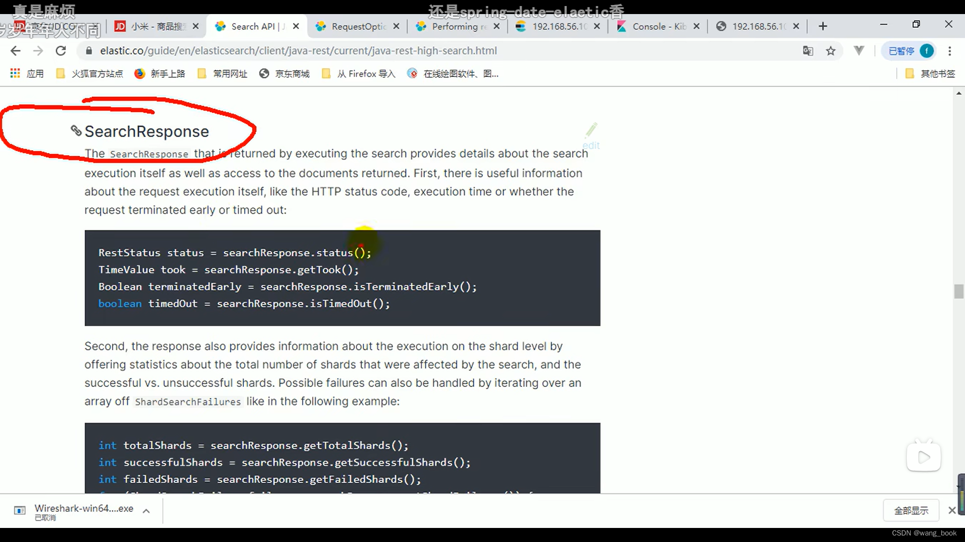Click the edit pencil link
Screen dimensions: 965x542
pyautogui.click(x=591, y=137)
